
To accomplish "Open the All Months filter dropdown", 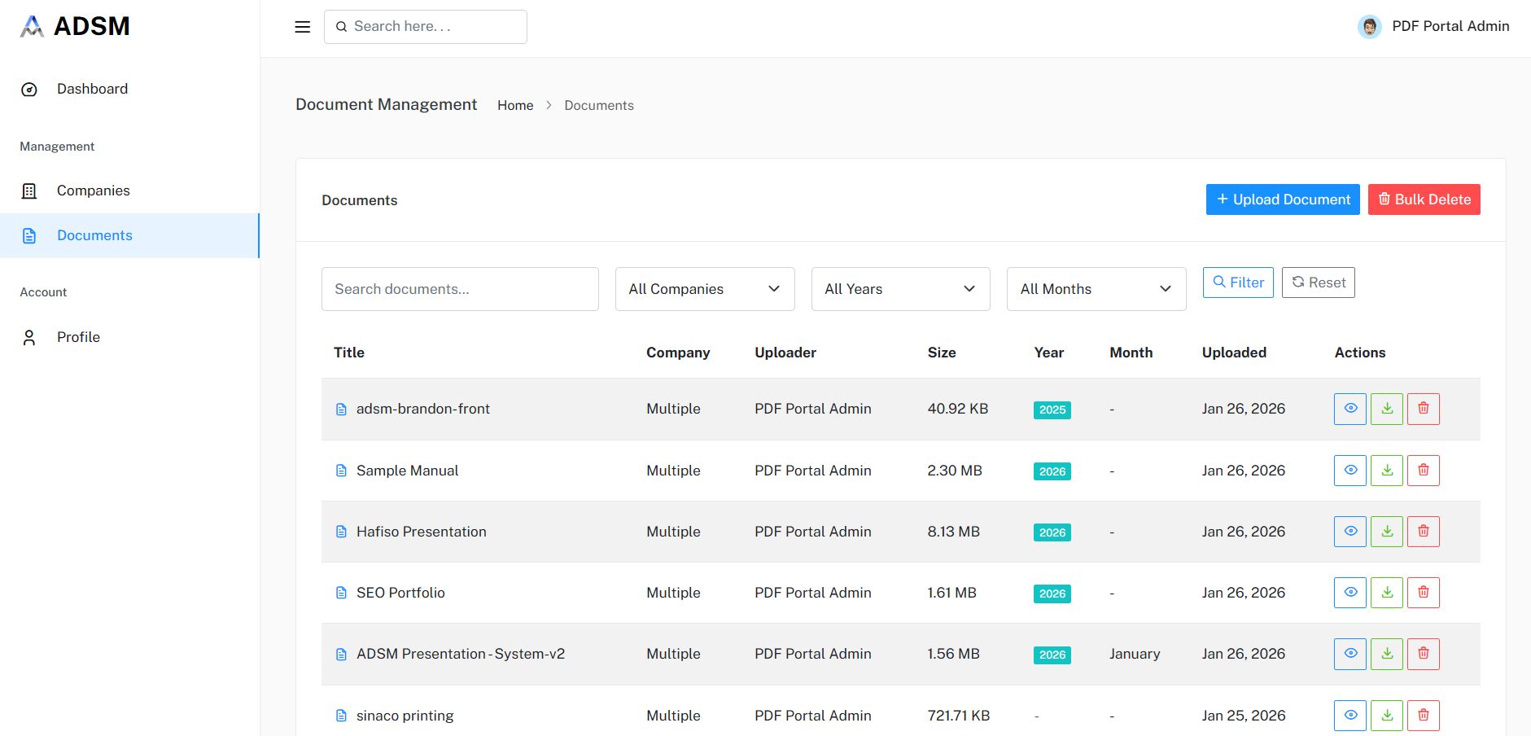I will (x=1096, y=289).
